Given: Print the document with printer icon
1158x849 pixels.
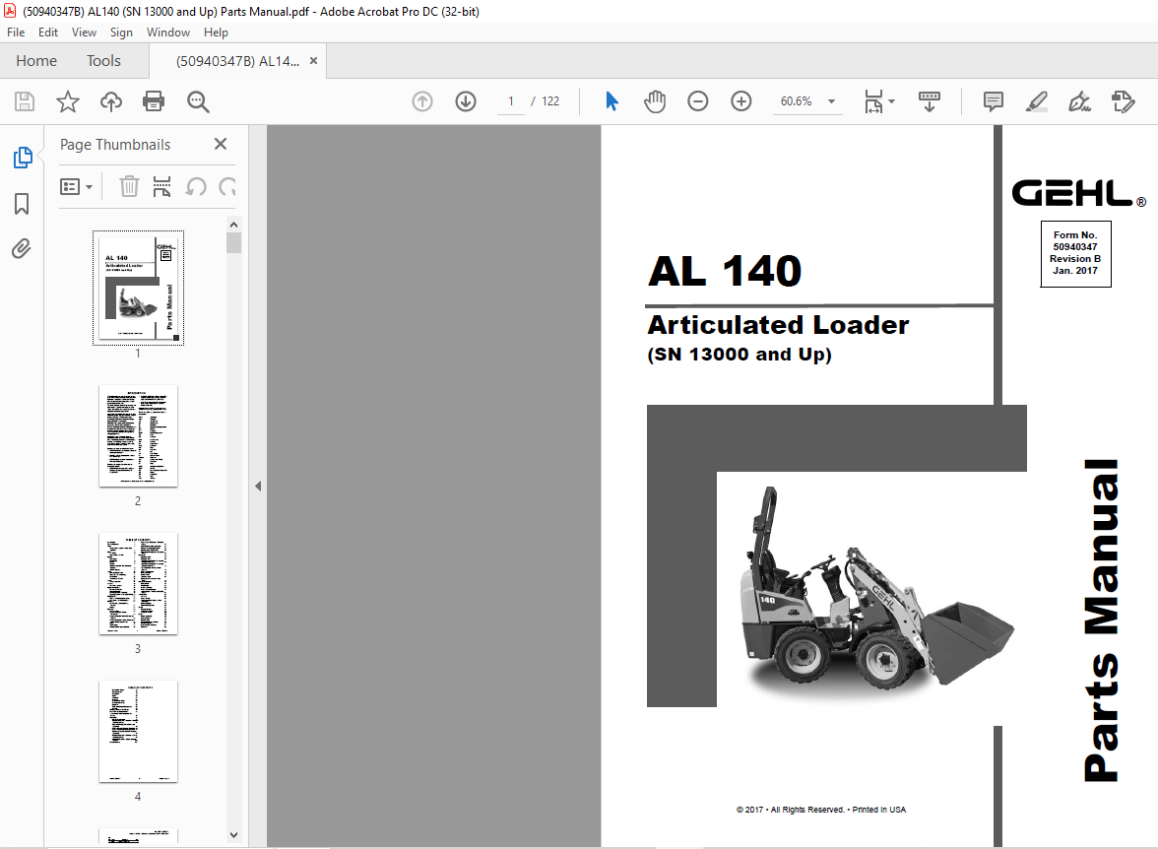Looking at the screenshot, I should pyautogui.click(x=154, y=101).
